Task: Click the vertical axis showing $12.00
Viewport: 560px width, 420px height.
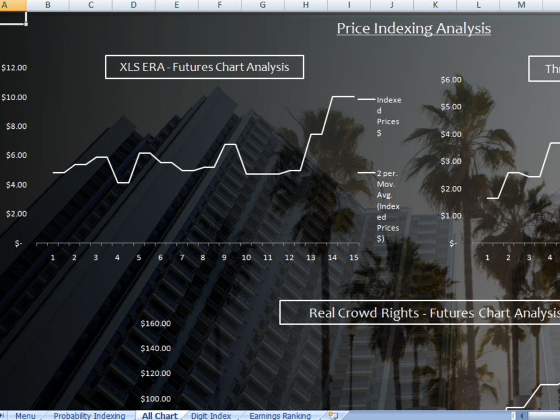Action: pos(15,68)
